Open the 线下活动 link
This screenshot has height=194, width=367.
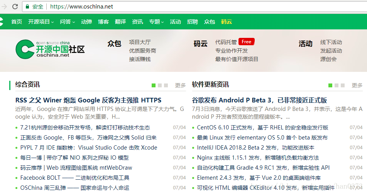(331, 42)
